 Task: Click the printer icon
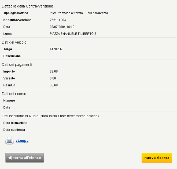tap(9, 141)
